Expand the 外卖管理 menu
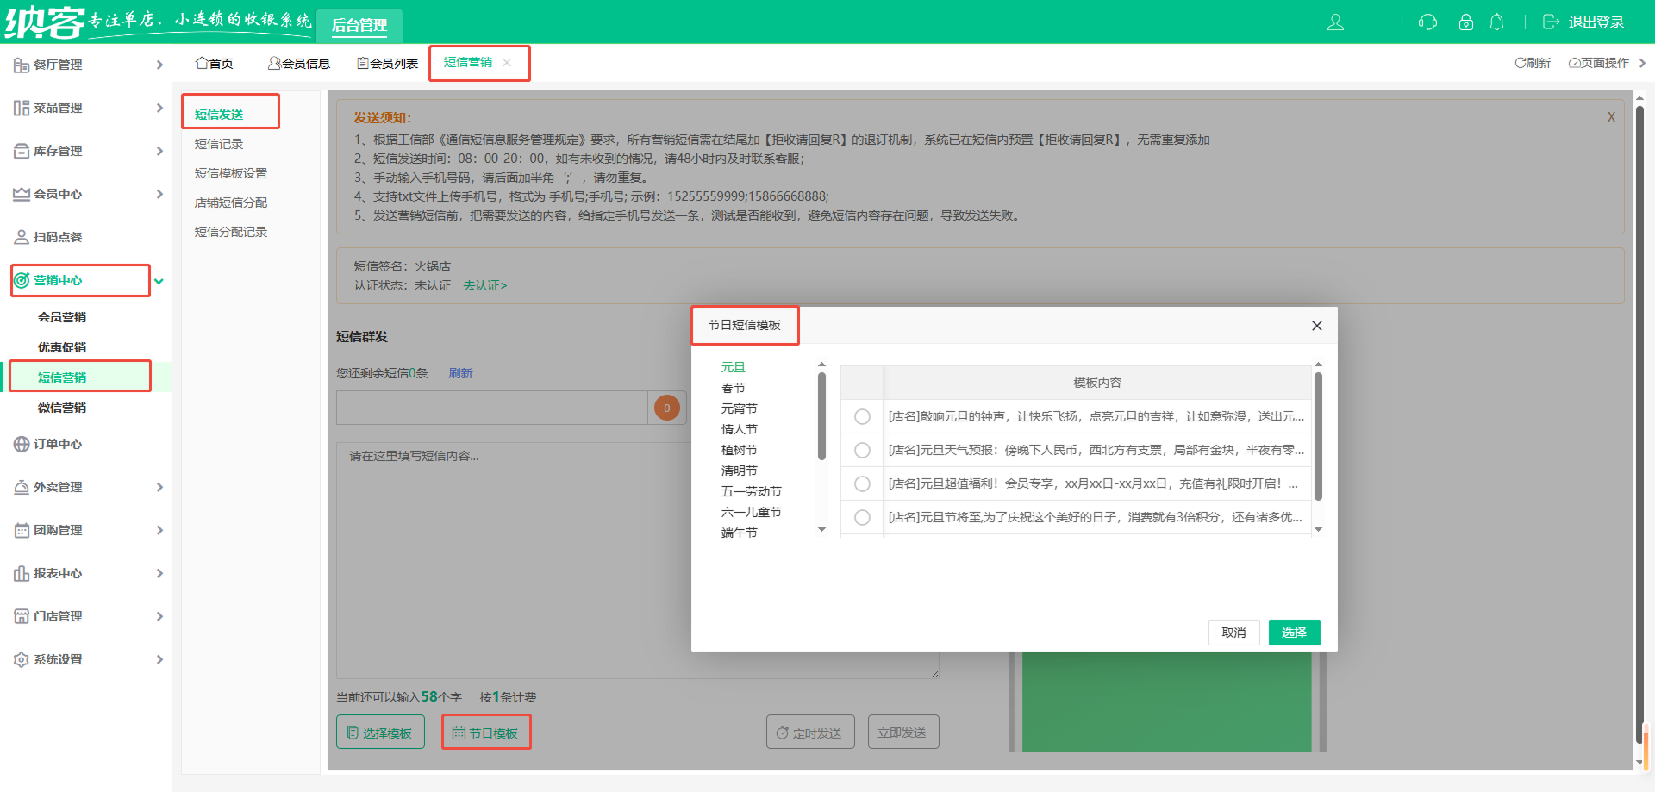Viewport: 1655px width, 792px height. (59, 486)
